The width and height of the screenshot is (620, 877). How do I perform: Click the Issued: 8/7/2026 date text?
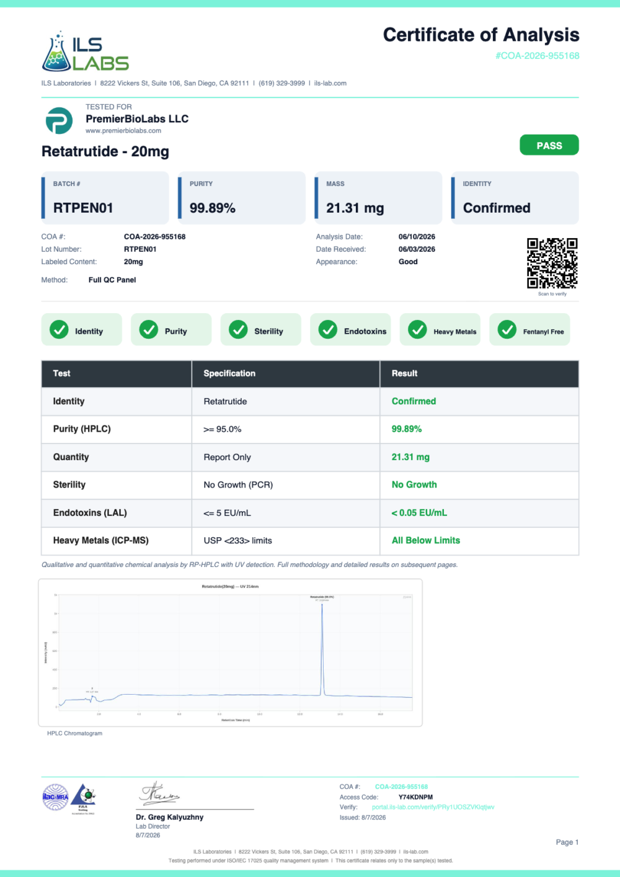click(x=363, y=817)
